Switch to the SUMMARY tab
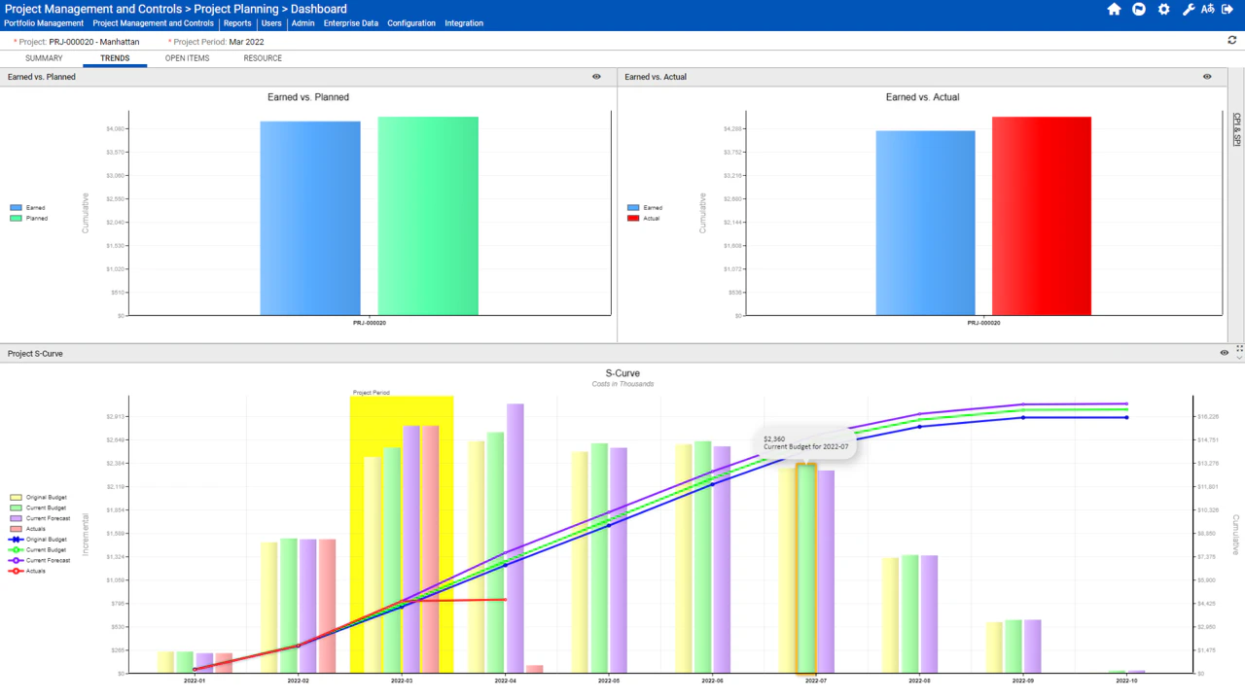Image resolution: width=1245 pixels, height=700 pixels. click(44, 58)
